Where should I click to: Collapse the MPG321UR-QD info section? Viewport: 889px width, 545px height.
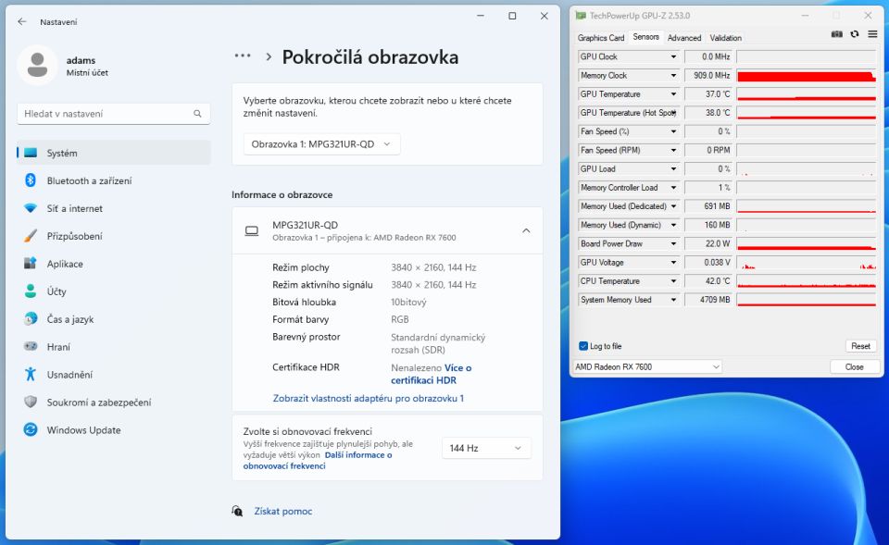pyautogui.click(x=526, y=230)
